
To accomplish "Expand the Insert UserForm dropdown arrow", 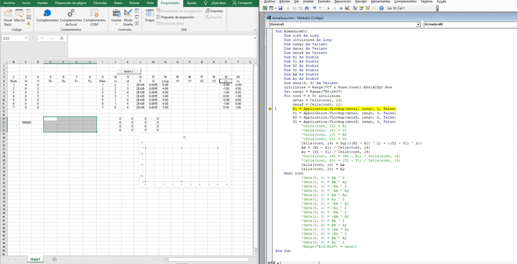I will pyautogui.click(x=276, y=8).
